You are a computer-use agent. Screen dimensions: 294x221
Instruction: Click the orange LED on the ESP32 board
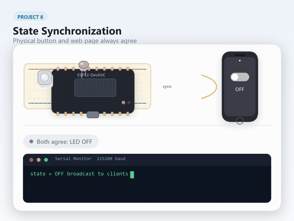pos(124,102)
